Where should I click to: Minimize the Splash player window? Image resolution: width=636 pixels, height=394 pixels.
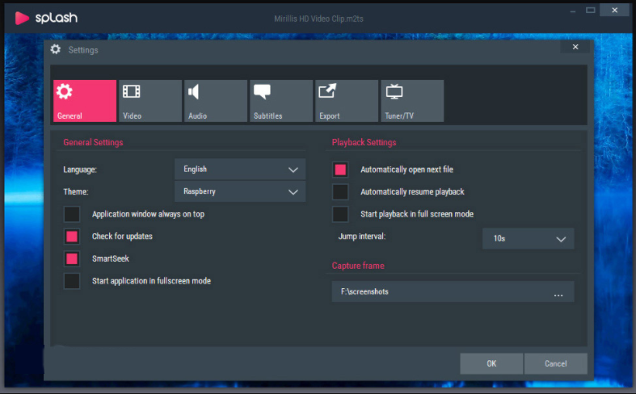(x=572, y=11)
